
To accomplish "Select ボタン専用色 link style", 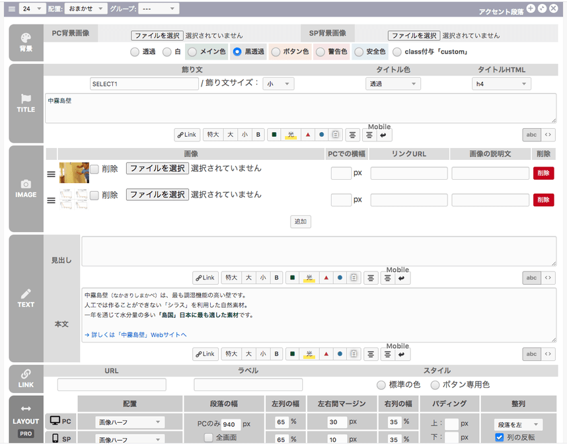I will click(435, 385).
